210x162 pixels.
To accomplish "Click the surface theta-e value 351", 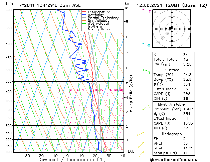I will [187, 84].
